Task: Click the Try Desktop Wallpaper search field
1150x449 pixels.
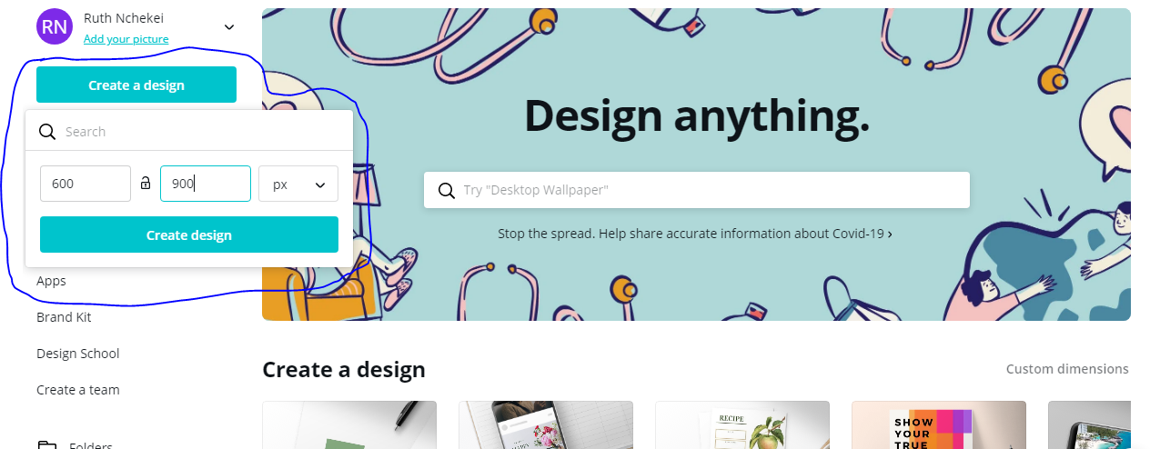Action: 697,190
